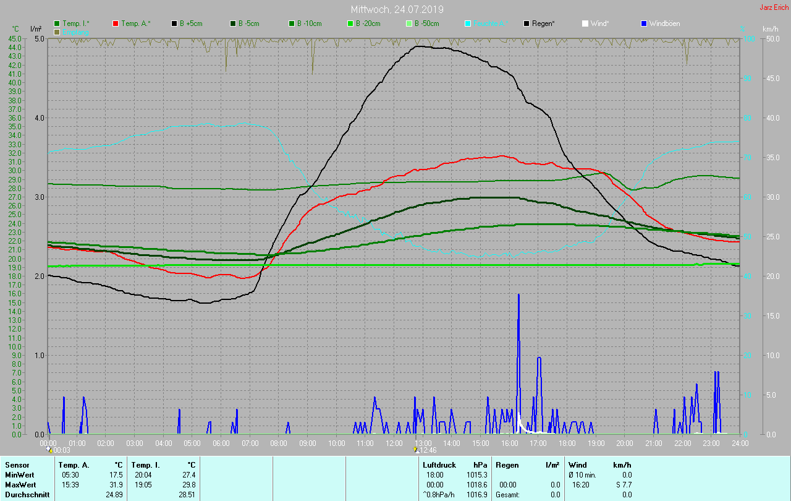
Task: Click the olive legend square in second row
Action: pyautogui.click(x=57, y=32)
